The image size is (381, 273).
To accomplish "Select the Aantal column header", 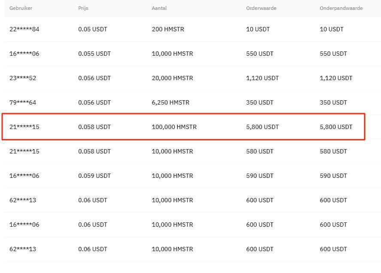I will (x=160, y=8).
